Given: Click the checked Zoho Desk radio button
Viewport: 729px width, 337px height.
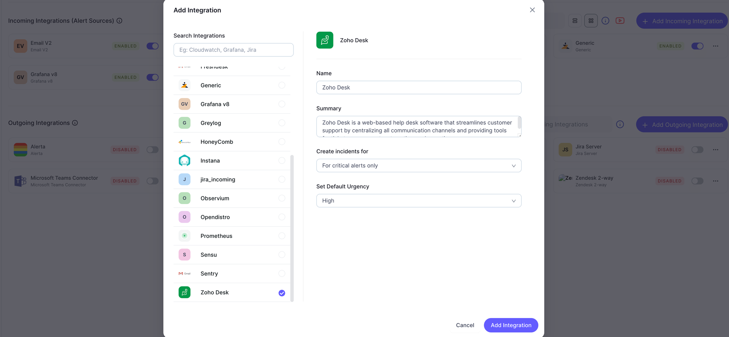Looking at the screenshot, I should pos(282,293).
